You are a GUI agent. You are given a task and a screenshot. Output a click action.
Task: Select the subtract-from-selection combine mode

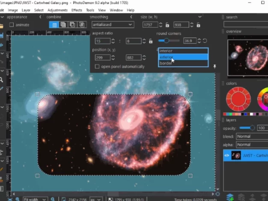(72, 25)
